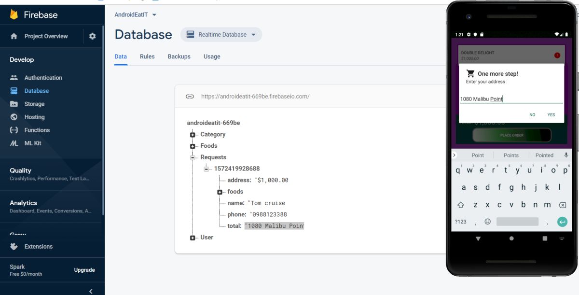Tap the Android recents square button

[x=545, y=239]
